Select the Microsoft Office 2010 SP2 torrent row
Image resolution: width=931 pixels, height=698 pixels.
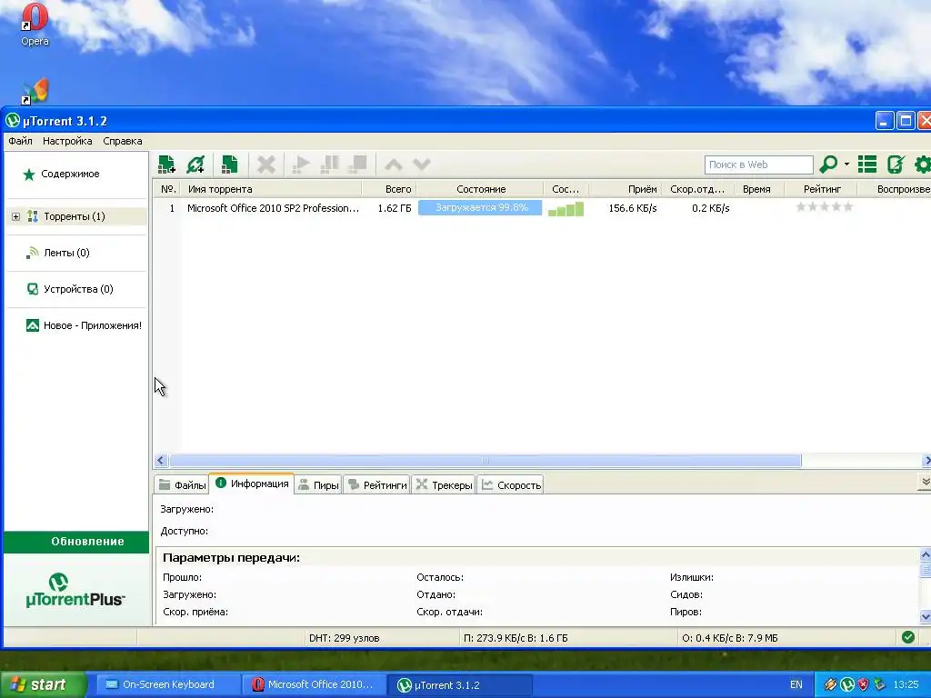coord(542,208)
